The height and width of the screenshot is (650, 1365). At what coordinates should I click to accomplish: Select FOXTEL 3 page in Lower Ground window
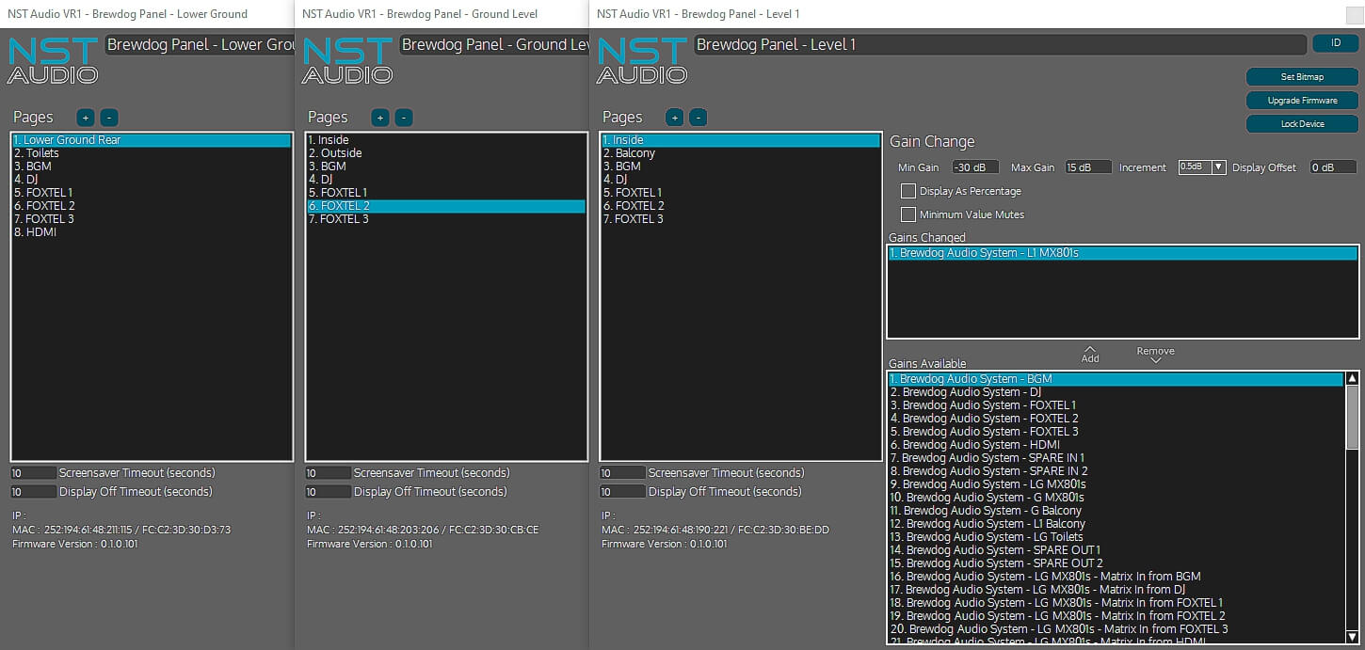coord(152,219)
